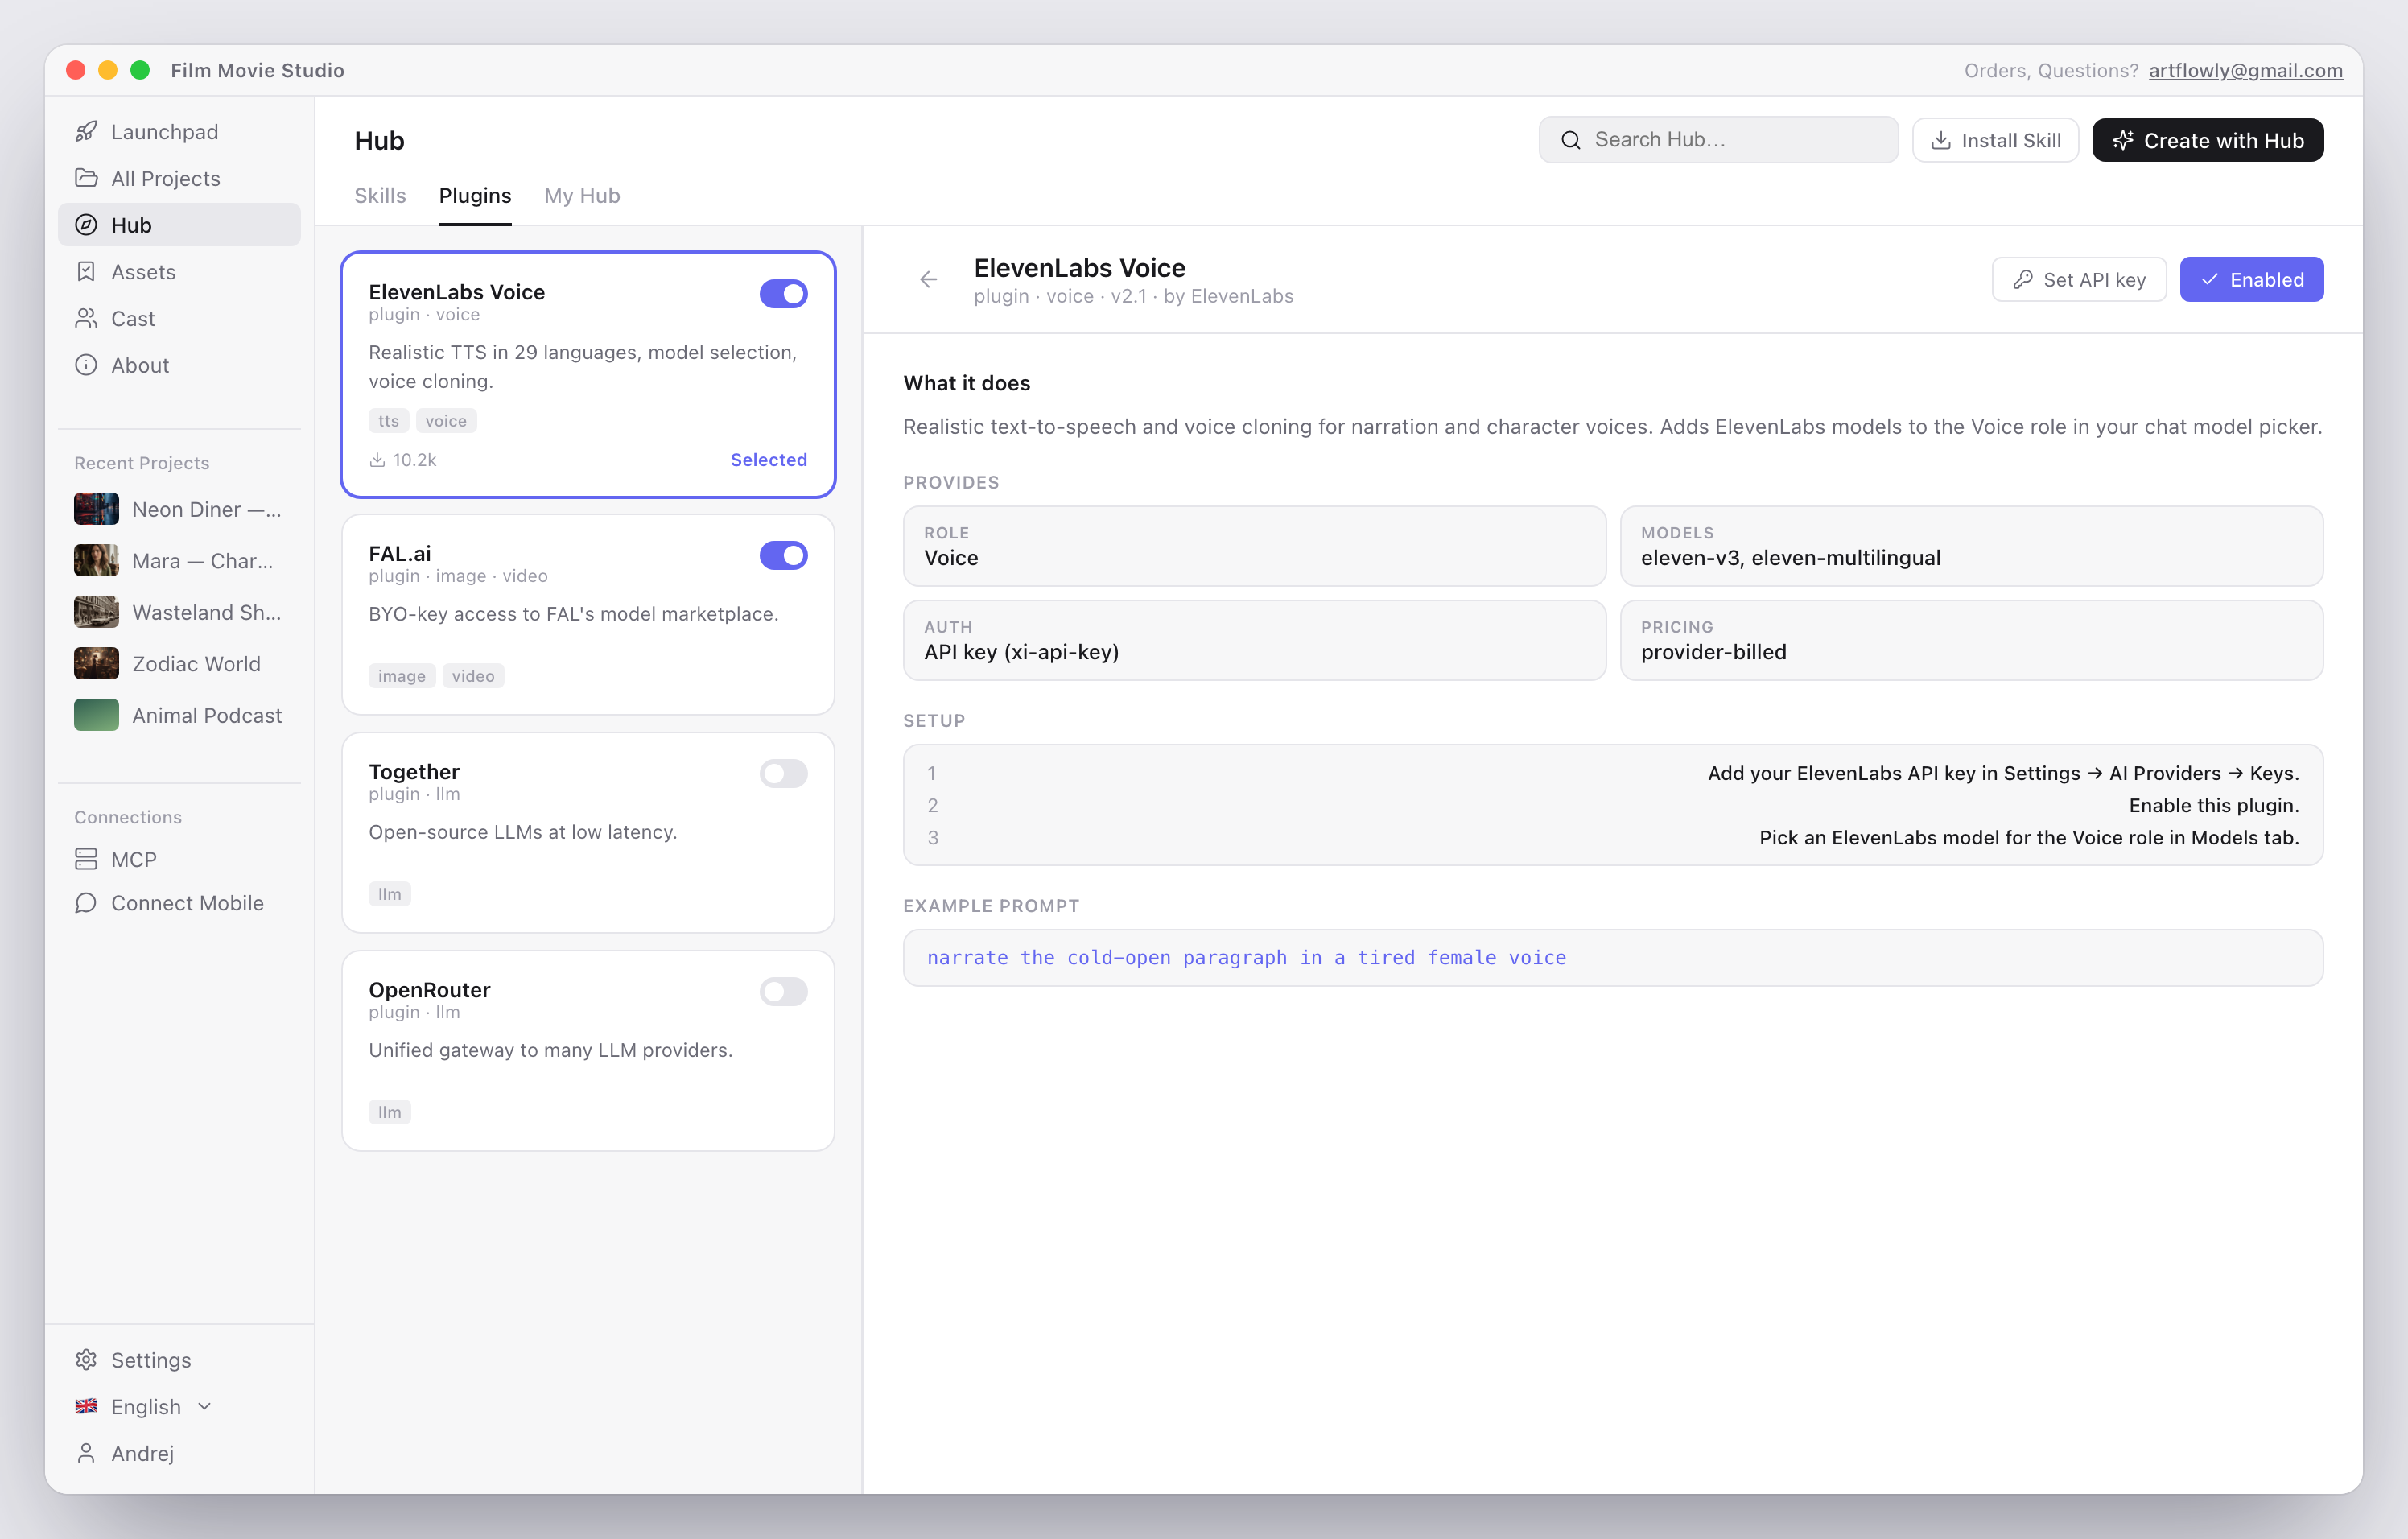
Task: Open the My Hub tab
Action: coord(582,196)
